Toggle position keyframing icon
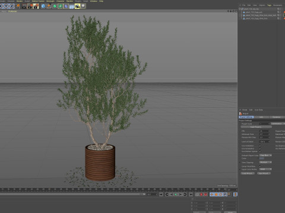285x213 pixels. click(212, 195)
